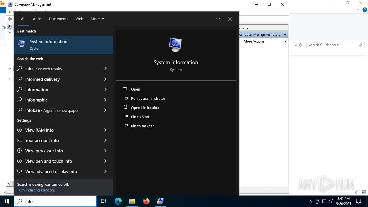
Task: Close the search panel with X
Action: point(230,19)
